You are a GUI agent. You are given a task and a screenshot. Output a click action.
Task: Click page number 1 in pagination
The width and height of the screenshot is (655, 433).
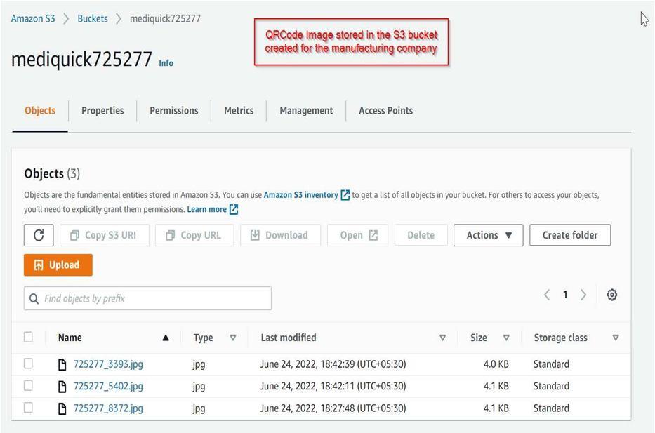(x=565, y=295)
